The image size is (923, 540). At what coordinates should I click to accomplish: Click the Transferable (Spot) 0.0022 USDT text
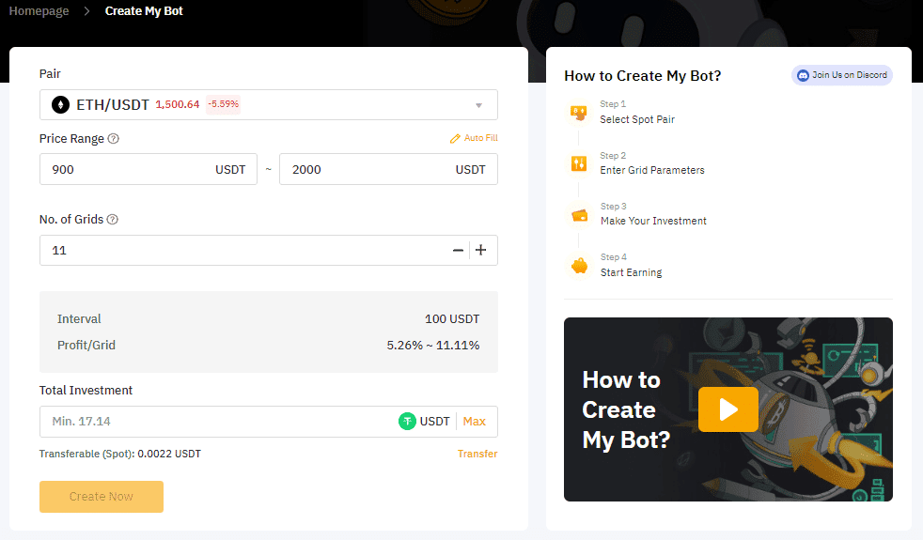[120, 454]
